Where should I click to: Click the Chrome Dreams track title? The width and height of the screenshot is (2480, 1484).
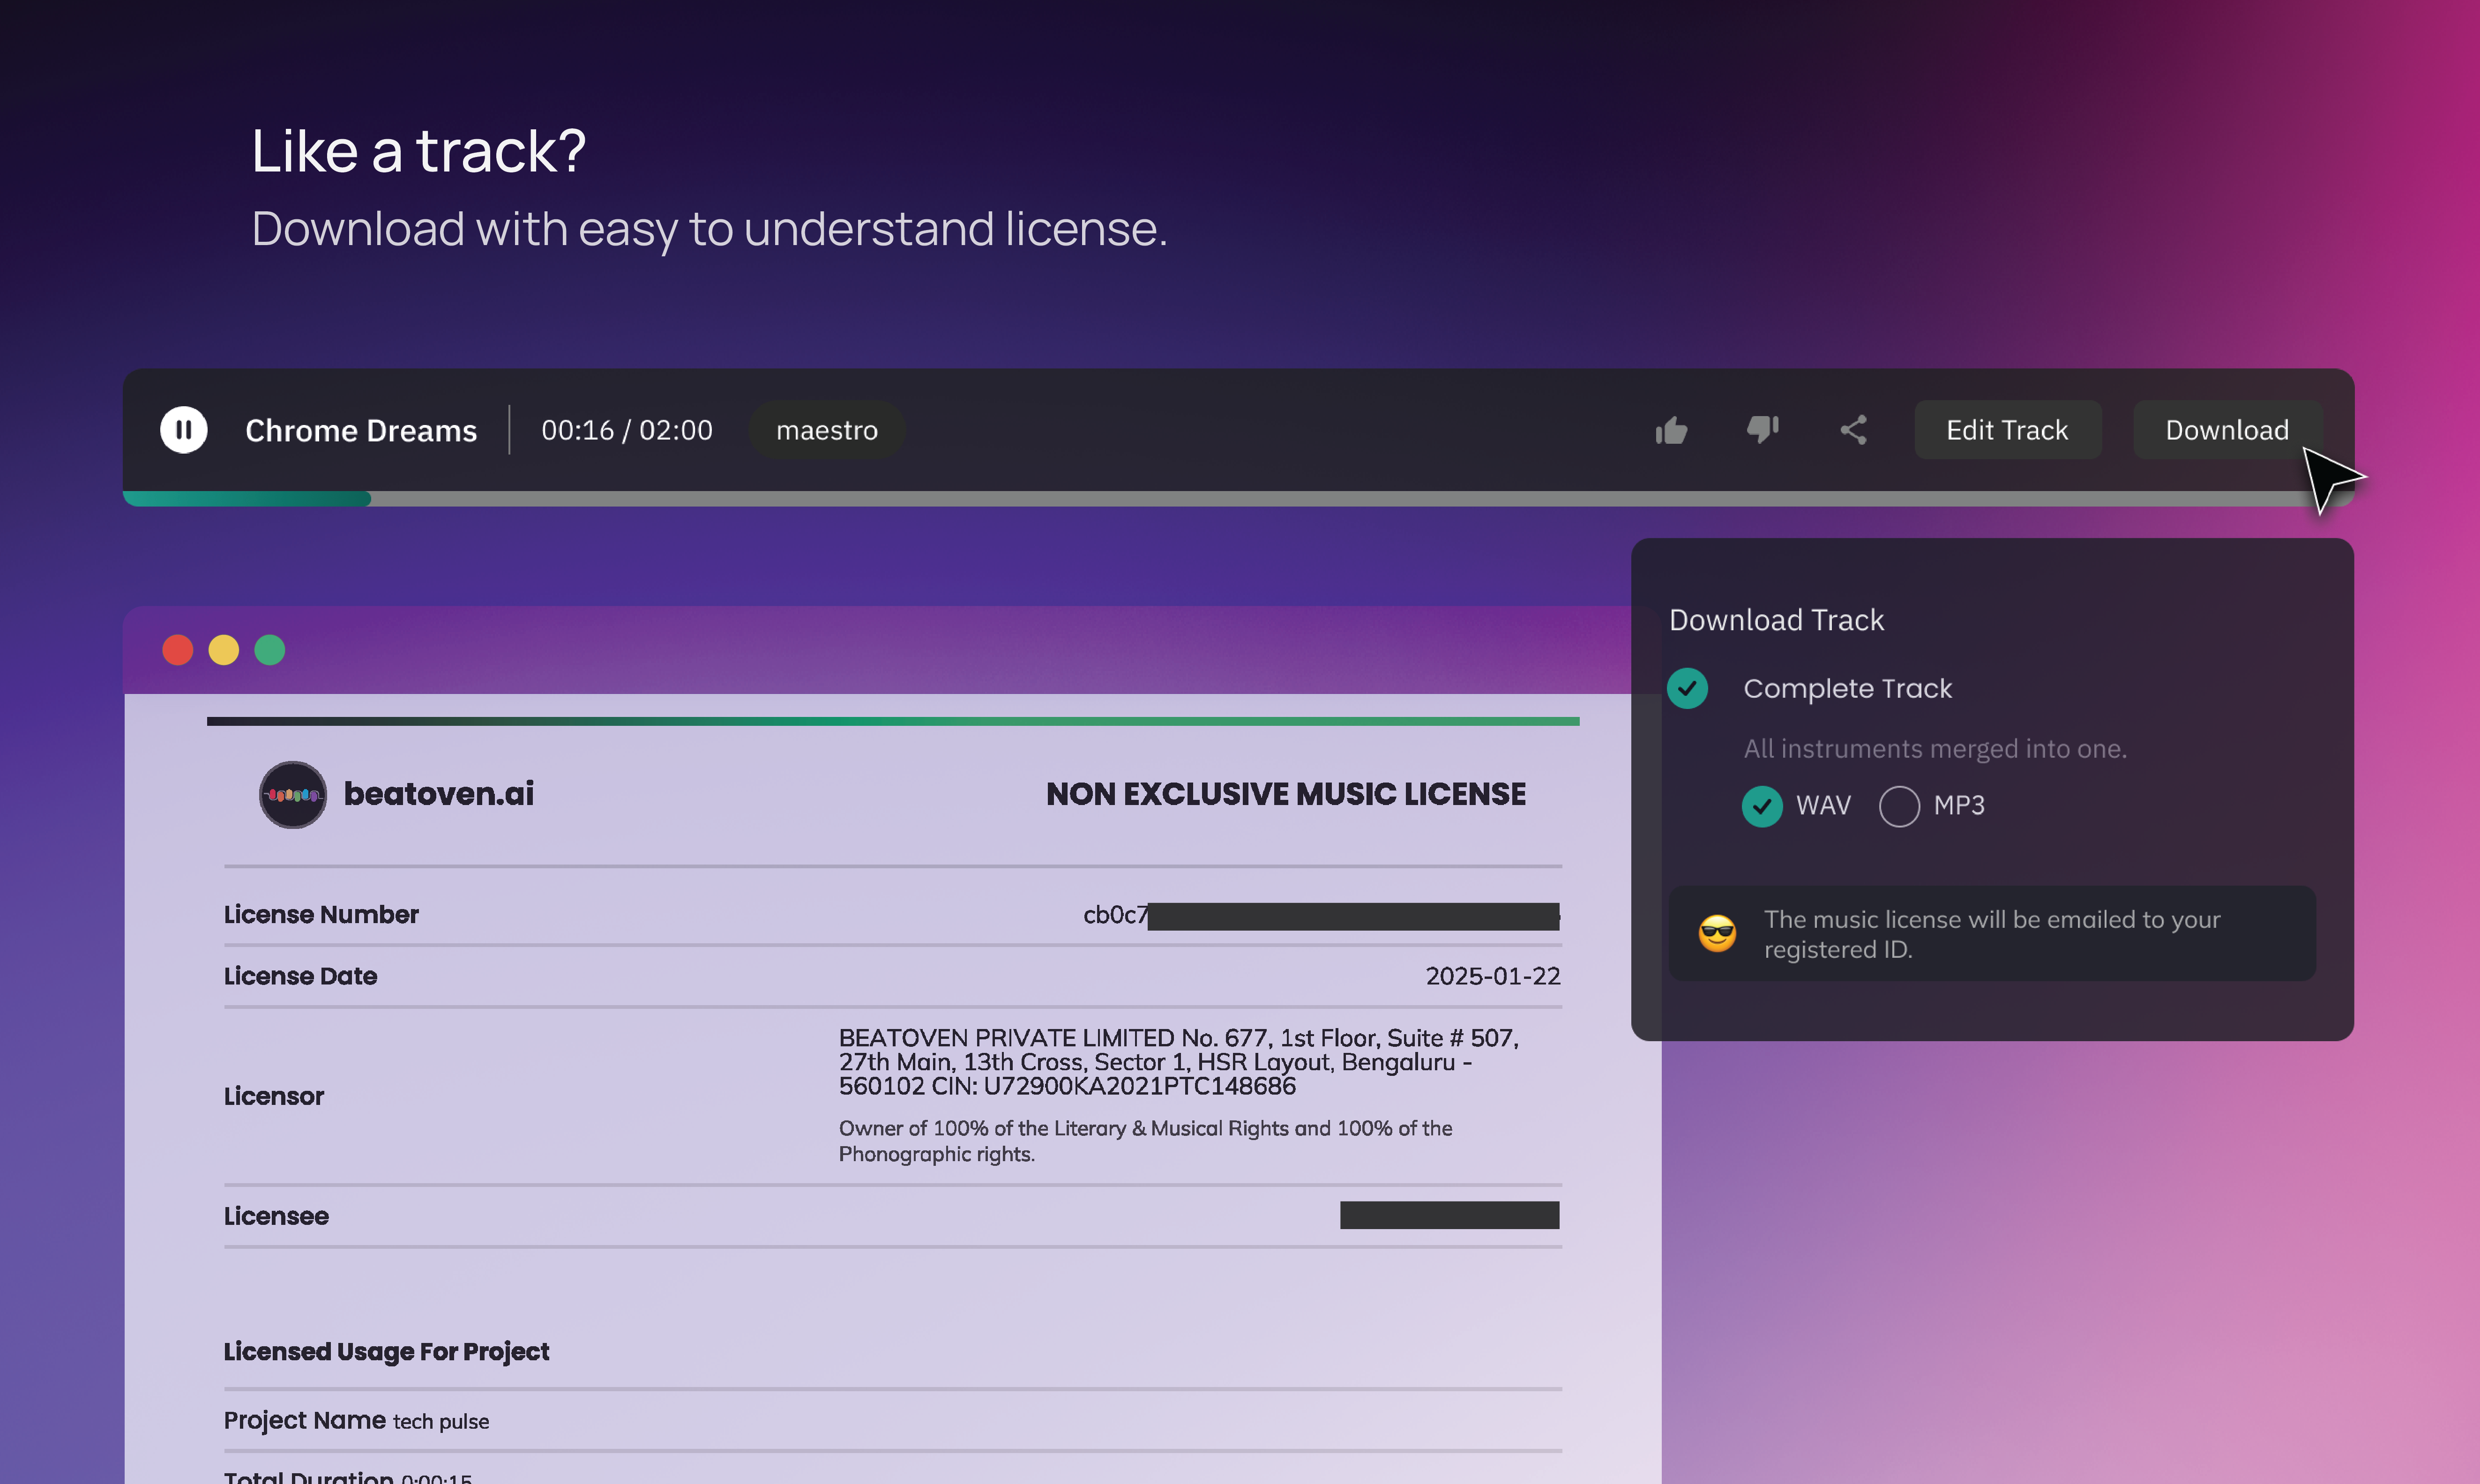(361, 431)
